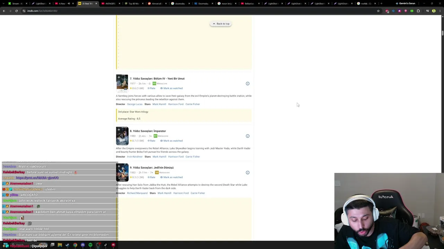Viewport: 444px width, 249px height.
Task: Open Harrison Ford link under İmparator
Action: click(x=176, y=157)
